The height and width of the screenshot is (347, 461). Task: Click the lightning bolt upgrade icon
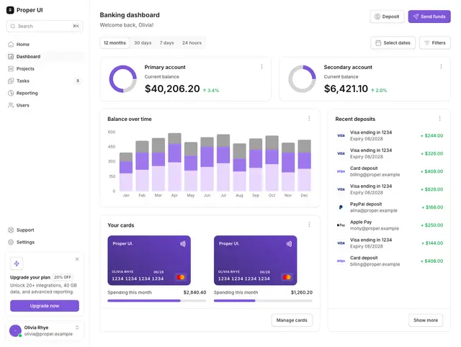(x=17, y=263)
